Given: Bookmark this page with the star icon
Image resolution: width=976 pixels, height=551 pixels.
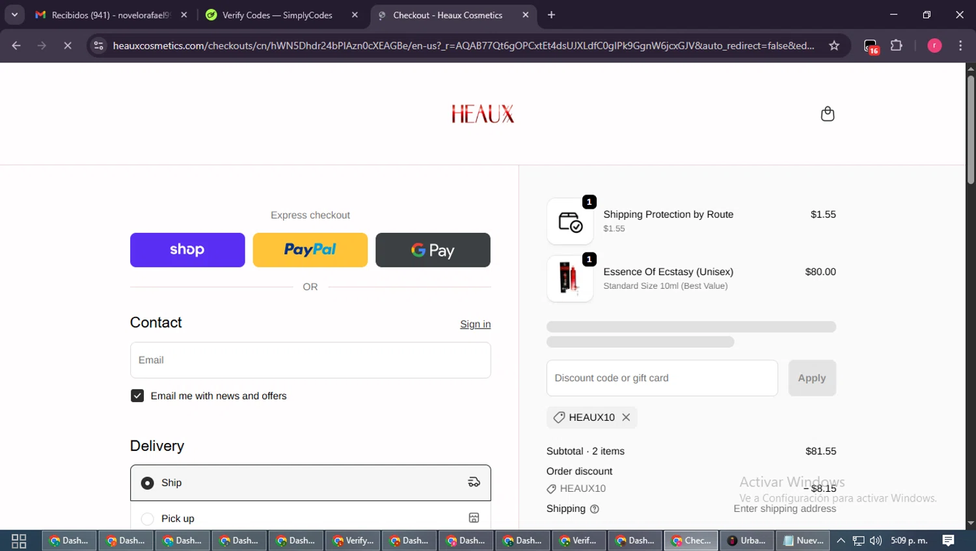Looking at the screenshot, I should 834,46.
